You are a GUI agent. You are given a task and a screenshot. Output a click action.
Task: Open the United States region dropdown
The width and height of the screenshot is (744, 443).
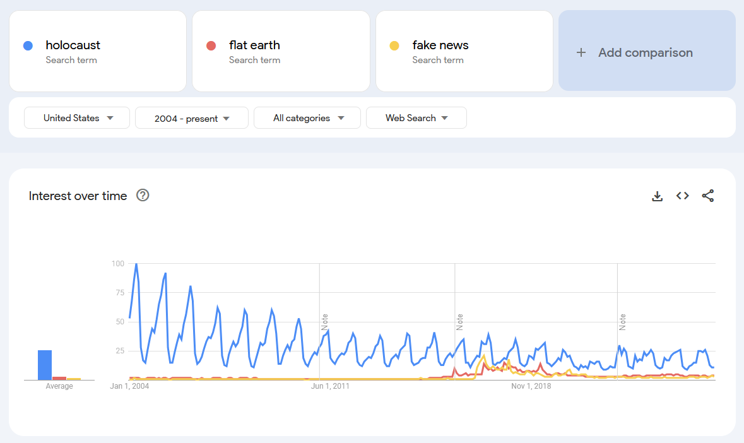(x=77, y=117)
